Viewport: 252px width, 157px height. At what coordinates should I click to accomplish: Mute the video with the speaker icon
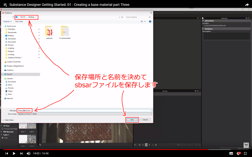point(28,154)
